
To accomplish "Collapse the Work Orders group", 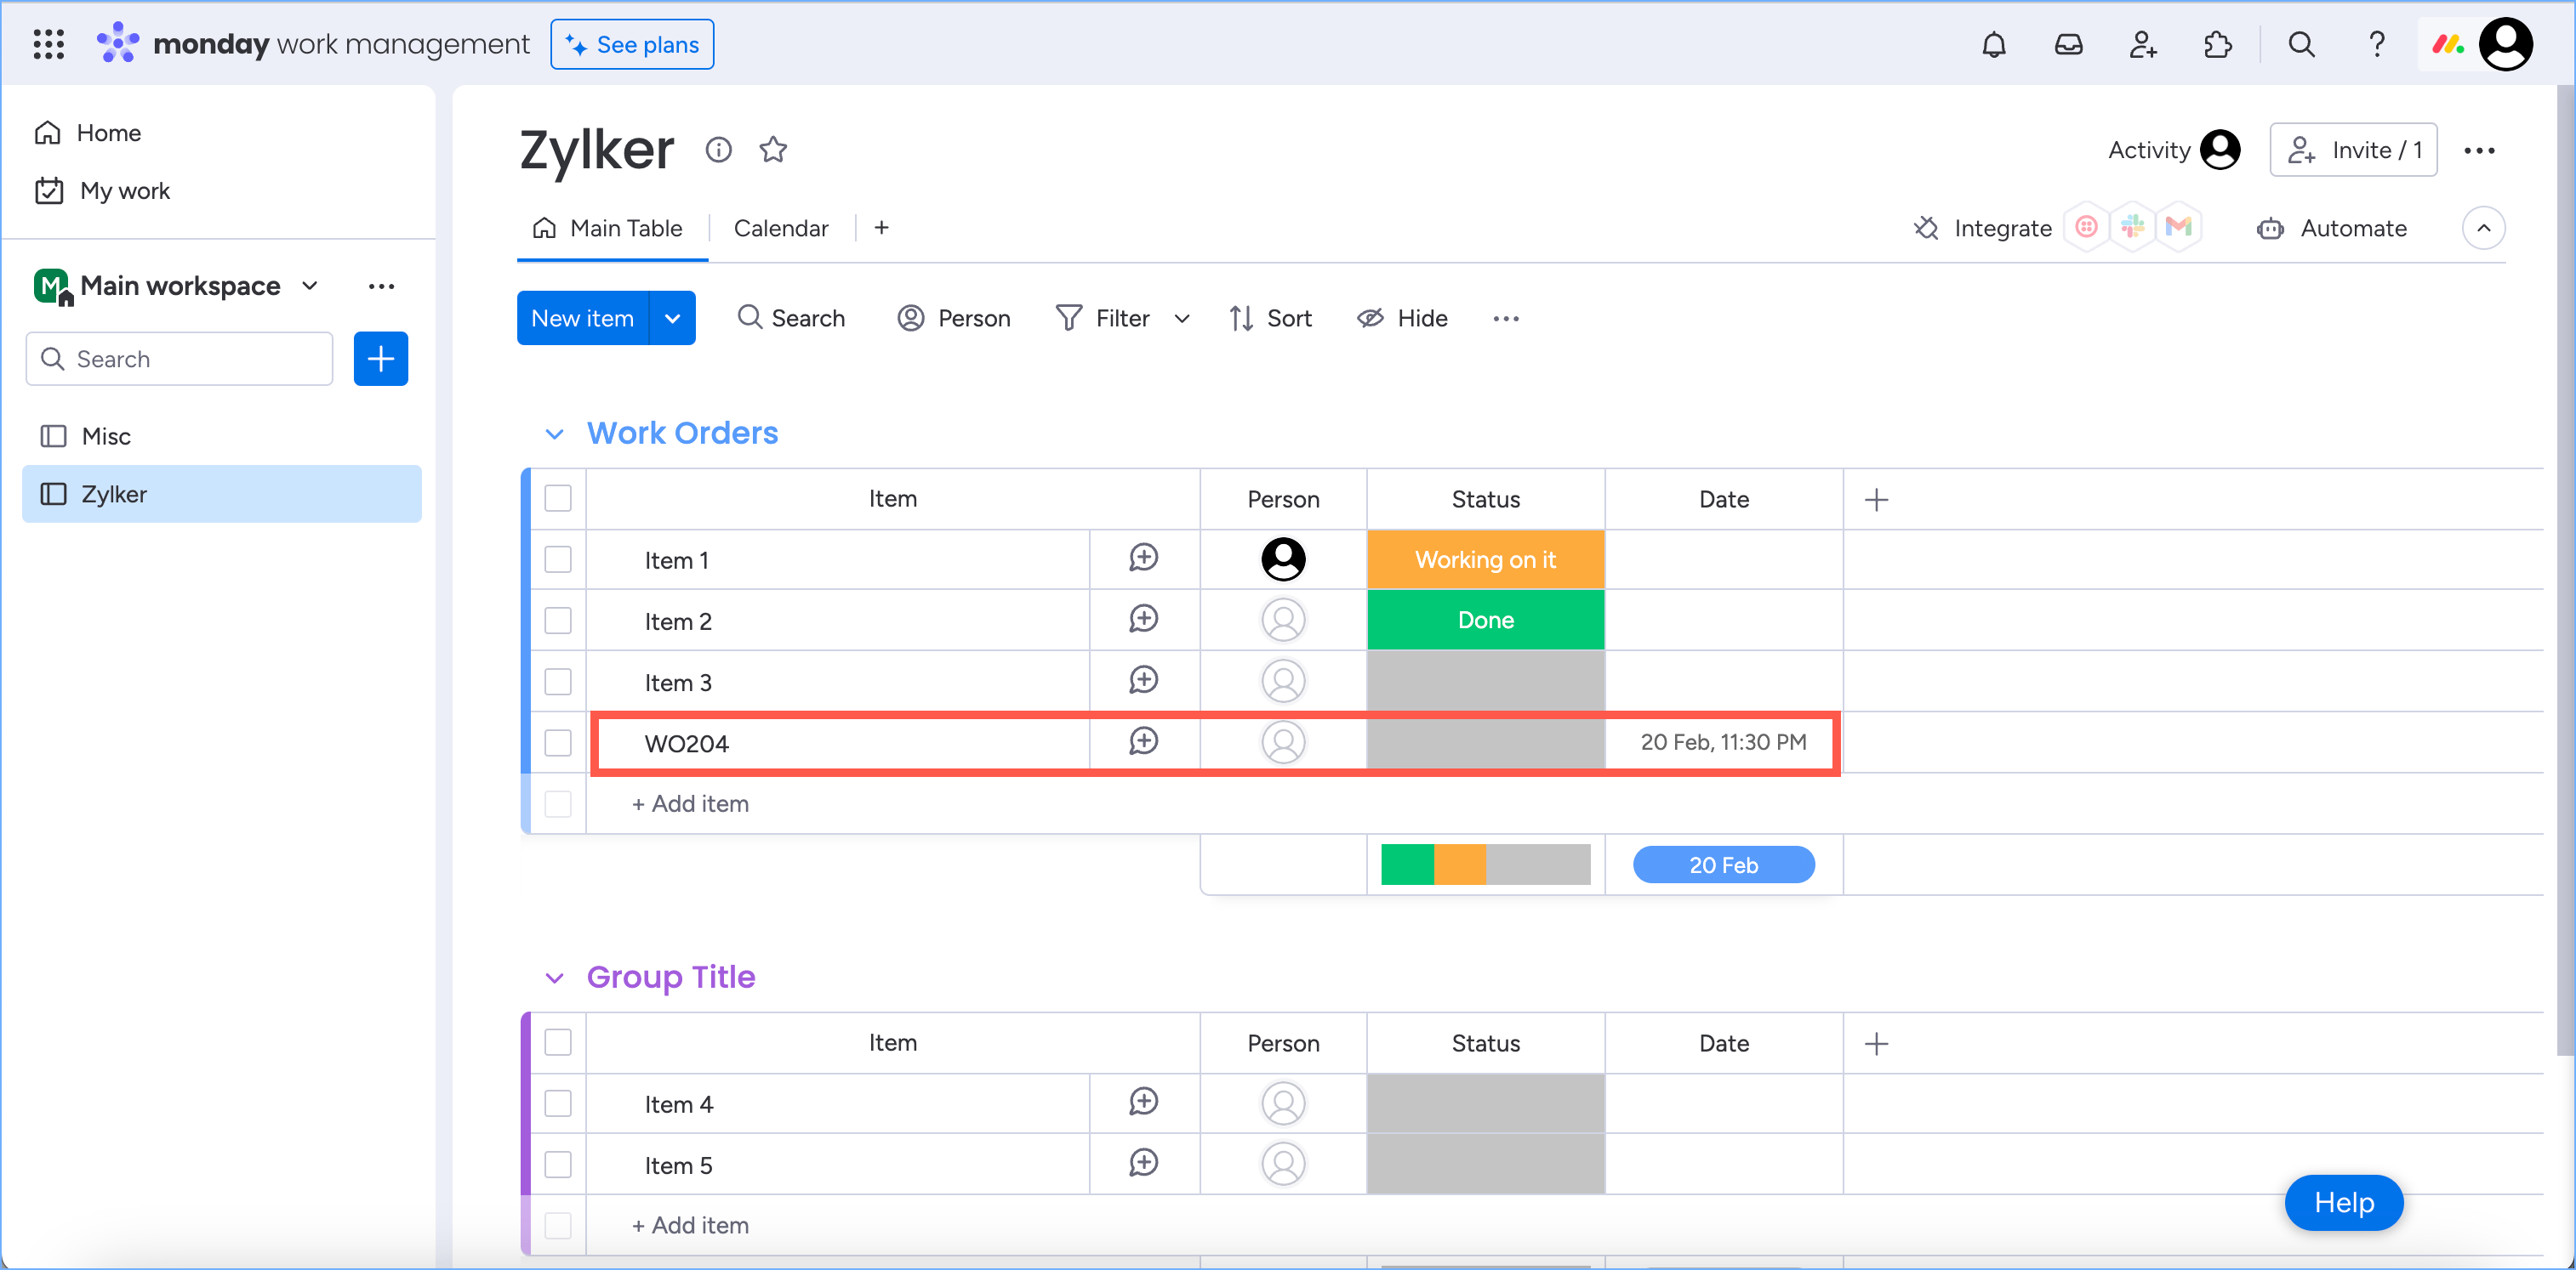I will click(x=554, y=434).
